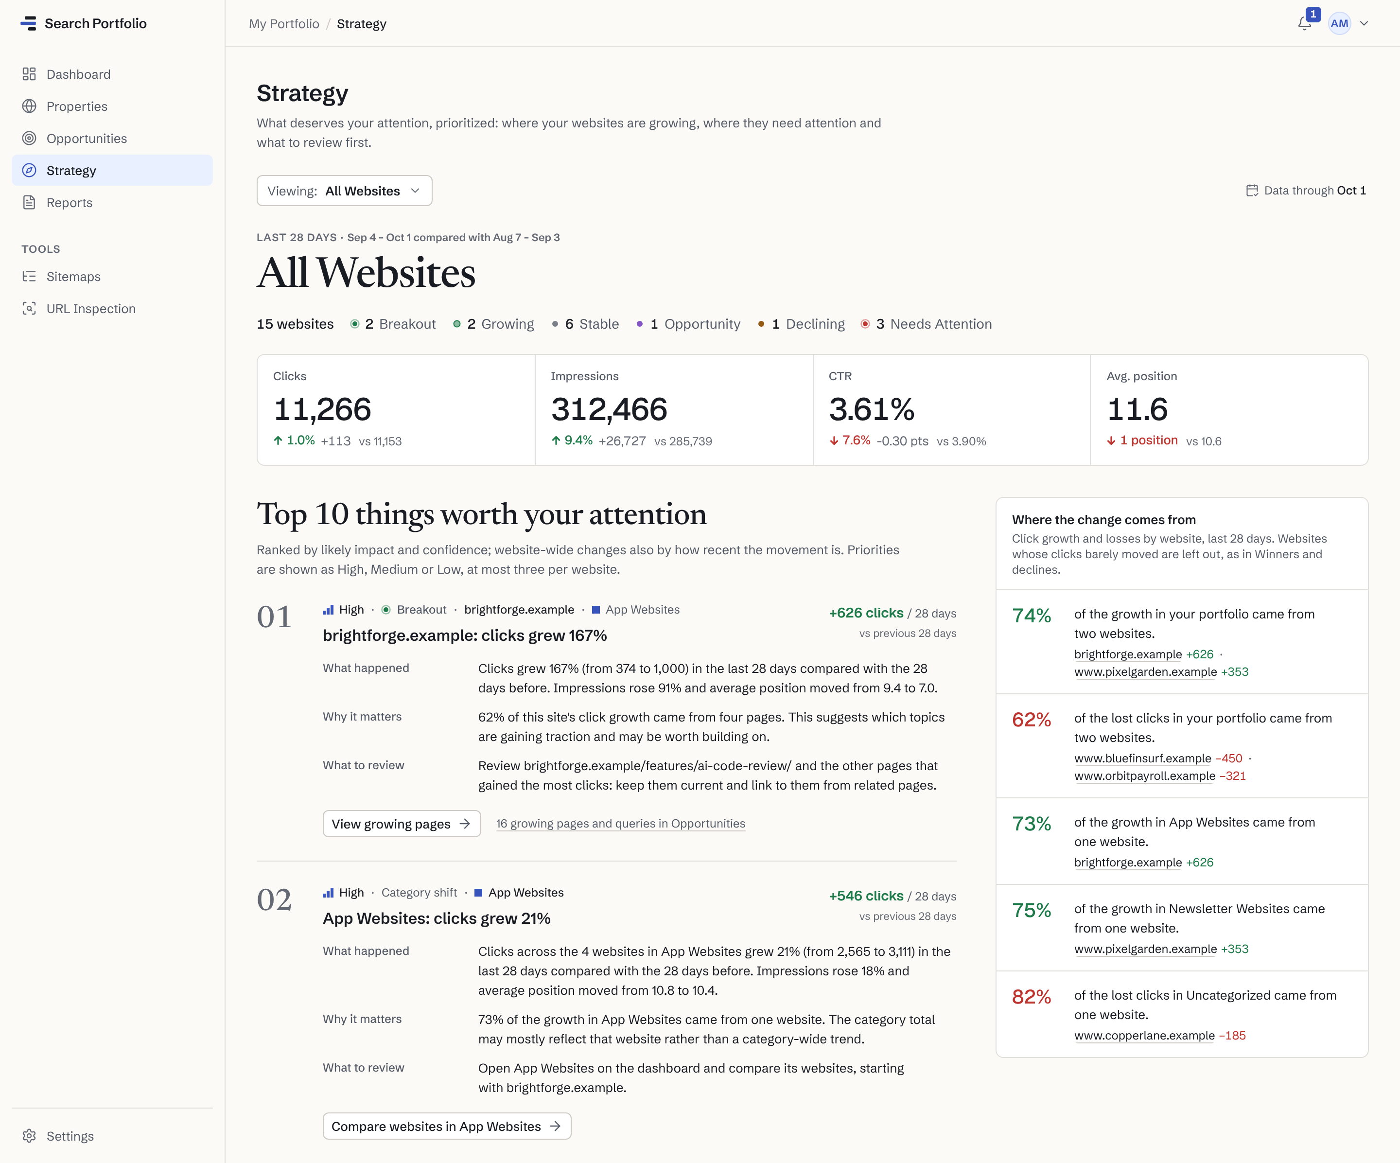Click the High priority bars icon in item 02

(328, 892)
